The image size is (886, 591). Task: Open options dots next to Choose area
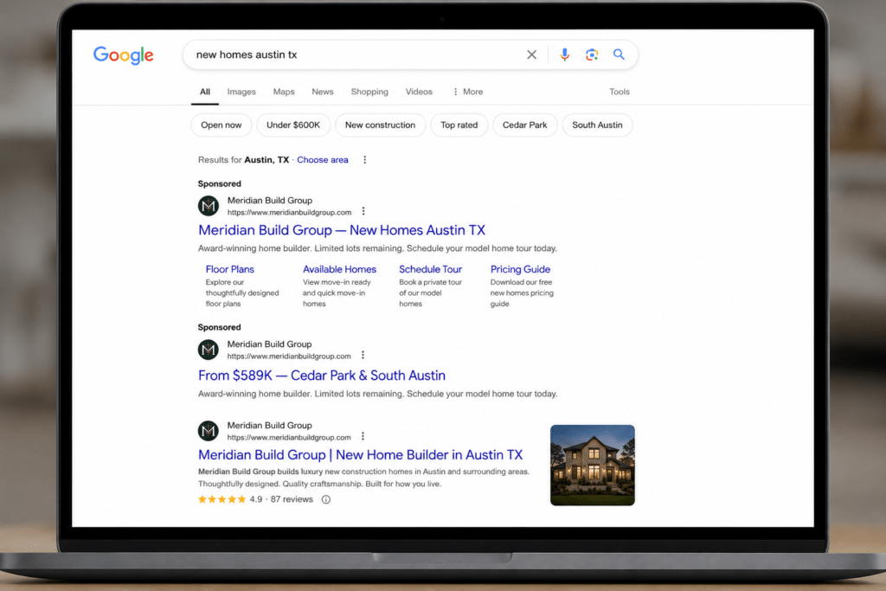(365, 160)
